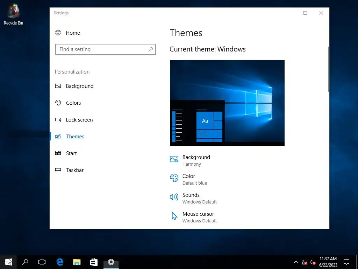The image size is (358, 269).
Task: Click the Taskbar icon in sidebar
Action: [x=58, y=170]
